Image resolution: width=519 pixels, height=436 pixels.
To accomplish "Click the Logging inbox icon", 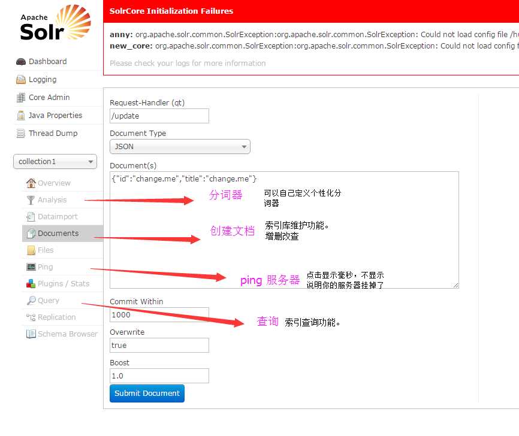I will [x=21, y=80].
